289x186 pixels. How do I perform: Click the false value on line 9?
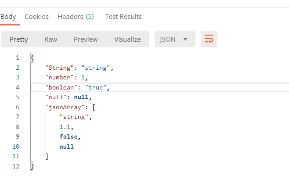(69, 136)
